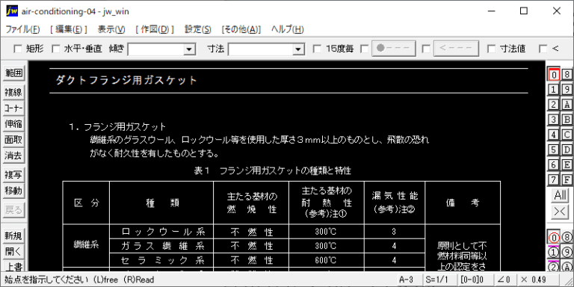Select layer group 1 circle button

click(x=554, y=253)
